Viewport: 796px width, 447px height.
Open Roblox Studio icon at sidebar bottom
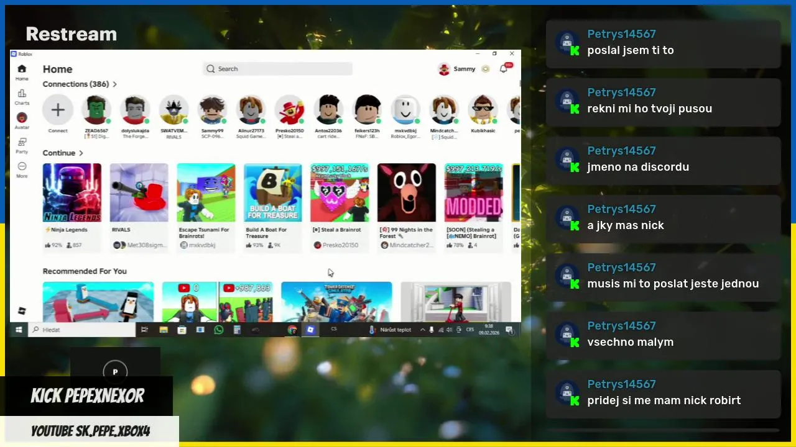(22, 311)
